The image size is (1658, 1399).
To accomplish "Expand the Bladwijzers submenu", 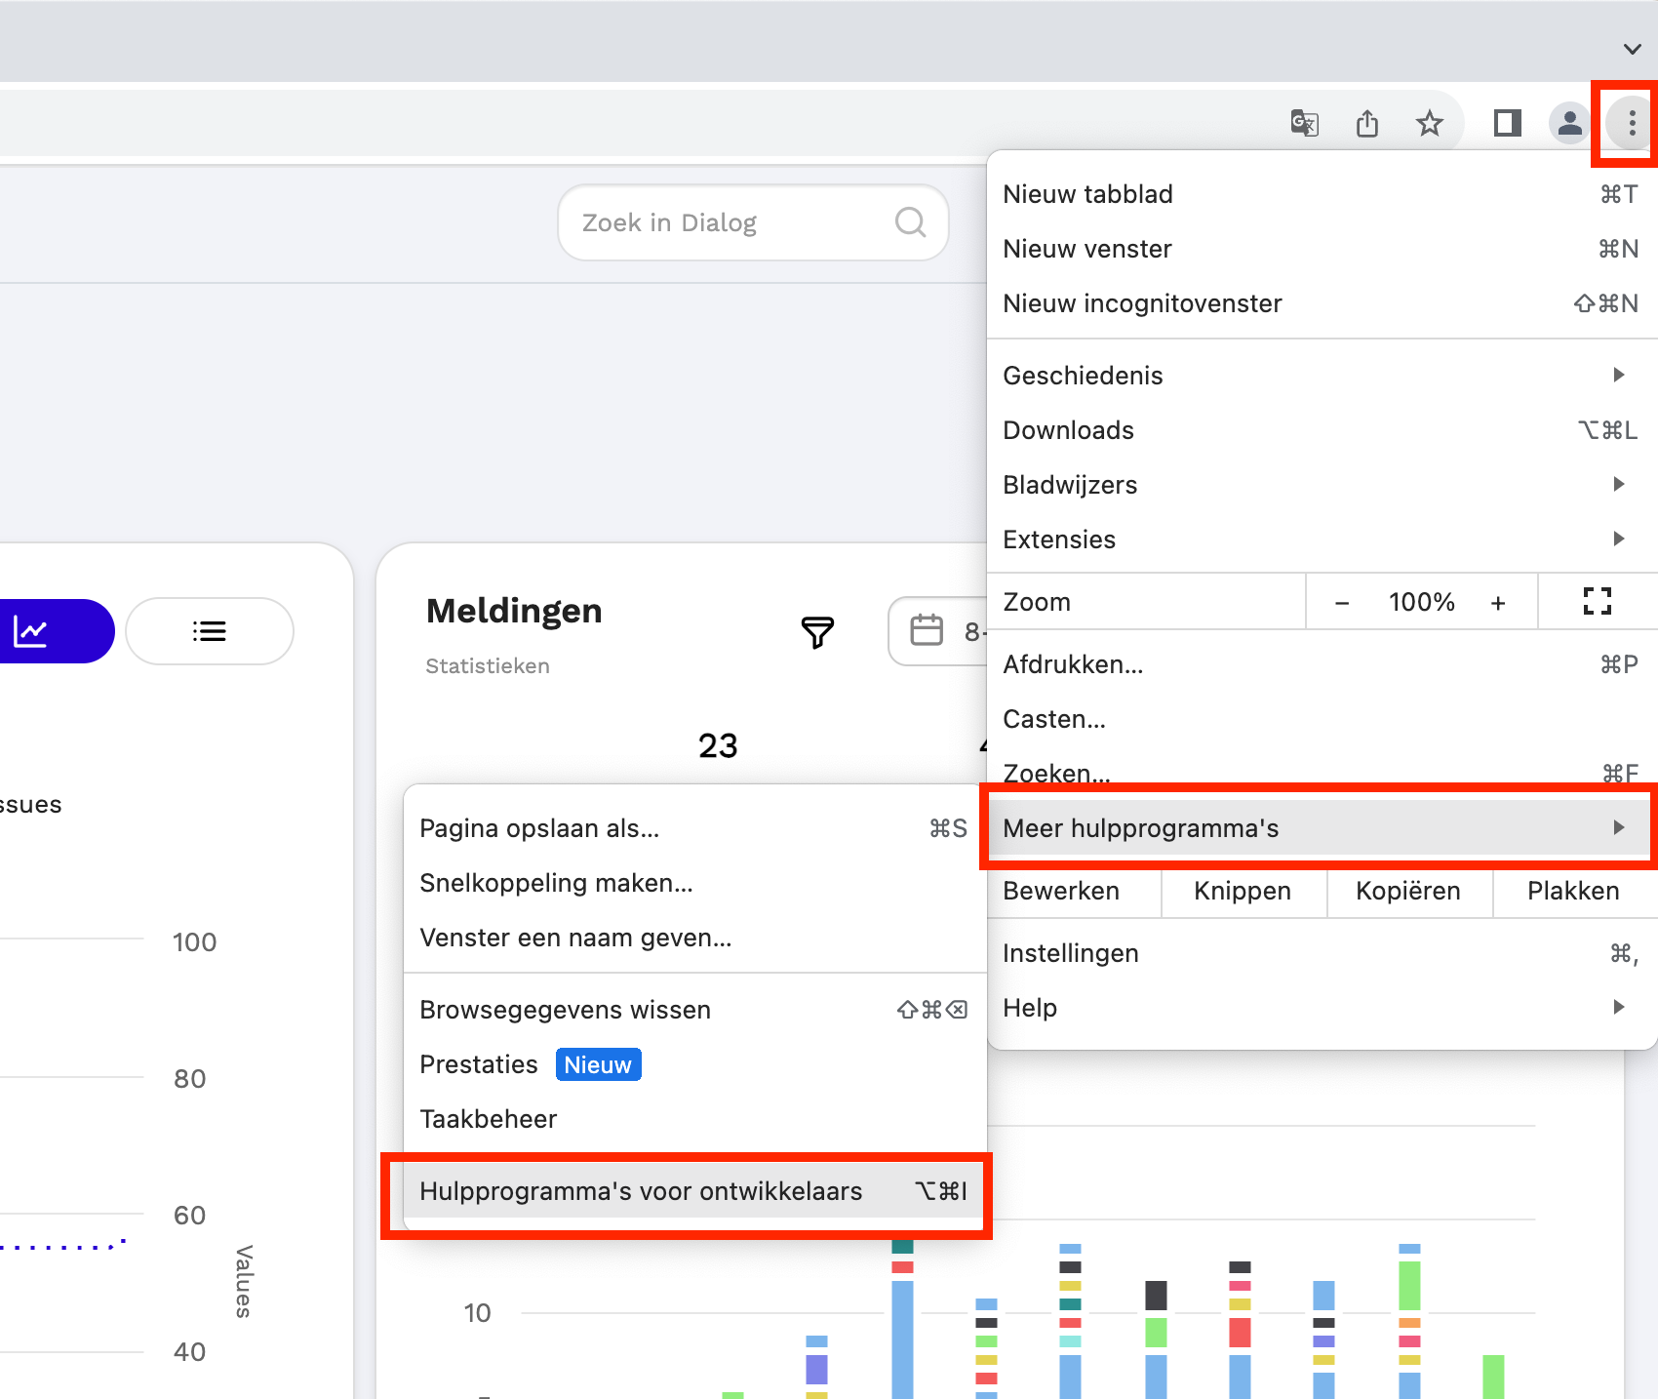I will (1322, 485).
